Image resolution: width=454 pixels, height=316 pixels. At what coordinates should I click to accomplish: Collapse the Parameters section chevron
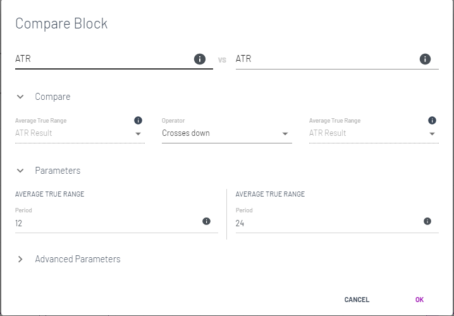20,171
